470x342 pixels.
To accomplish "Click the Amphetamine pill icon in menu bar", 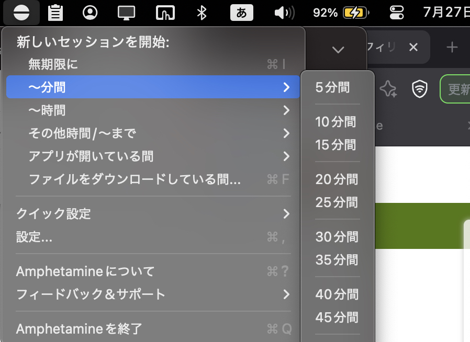I will 21,13.
